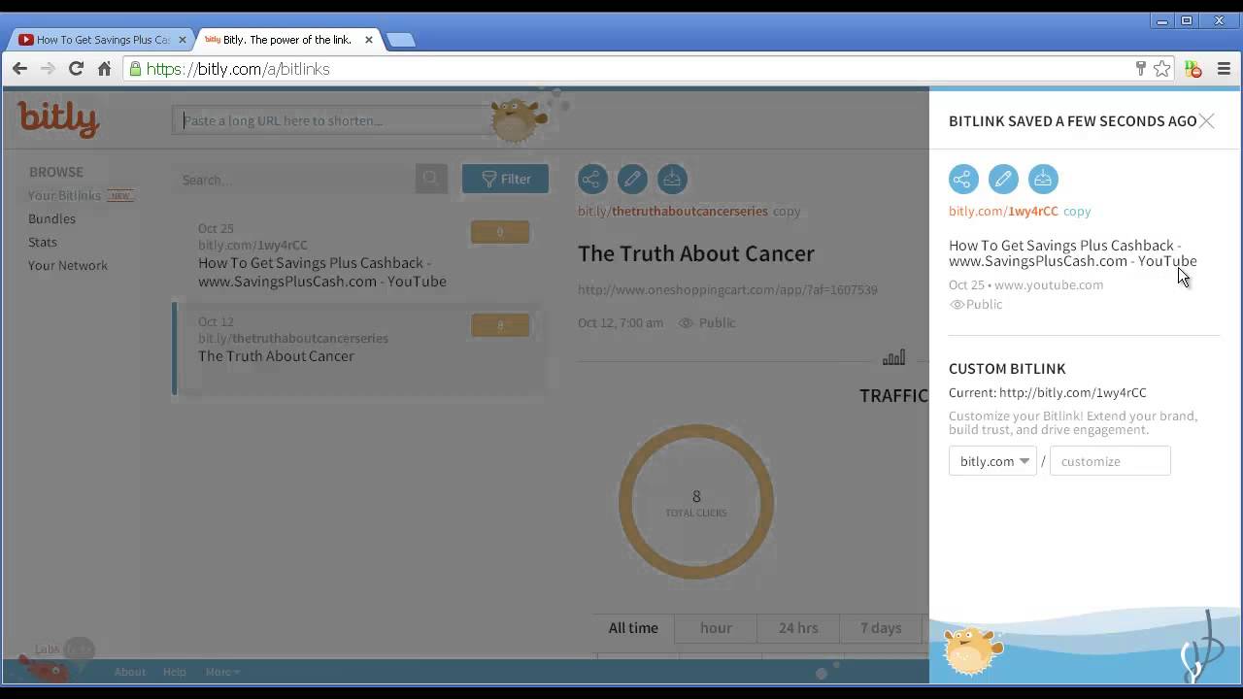Click the saved password key icon in the address bar

(1141, 69)
